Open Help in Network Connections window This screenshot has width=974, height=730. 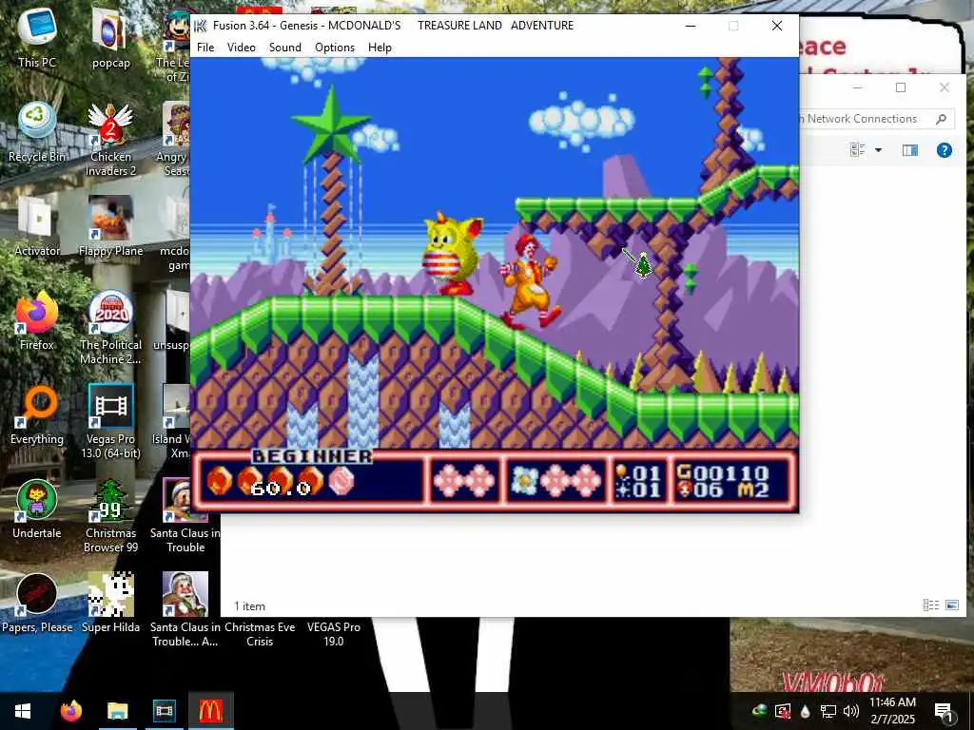[x=945, y=149]
